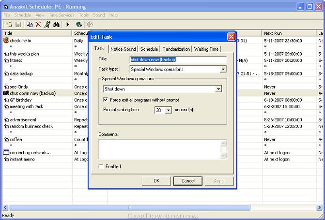Click the Save floppy disk icon

18,25
